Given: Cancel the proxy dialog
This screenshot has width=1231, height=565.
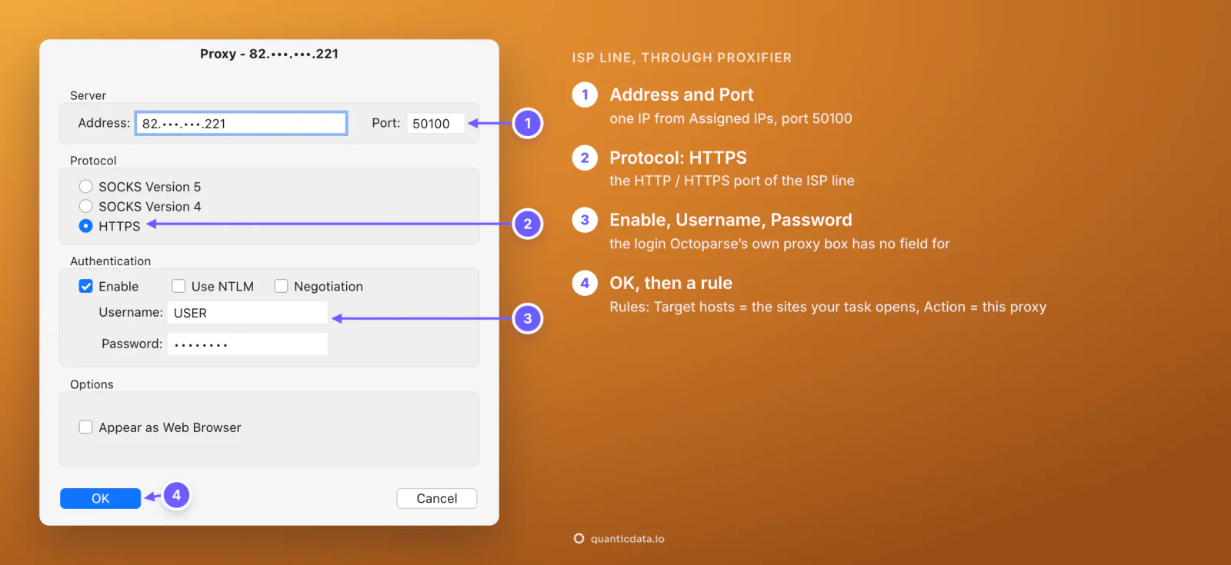Looking at the screenshot, I should (x=436, y=498).
